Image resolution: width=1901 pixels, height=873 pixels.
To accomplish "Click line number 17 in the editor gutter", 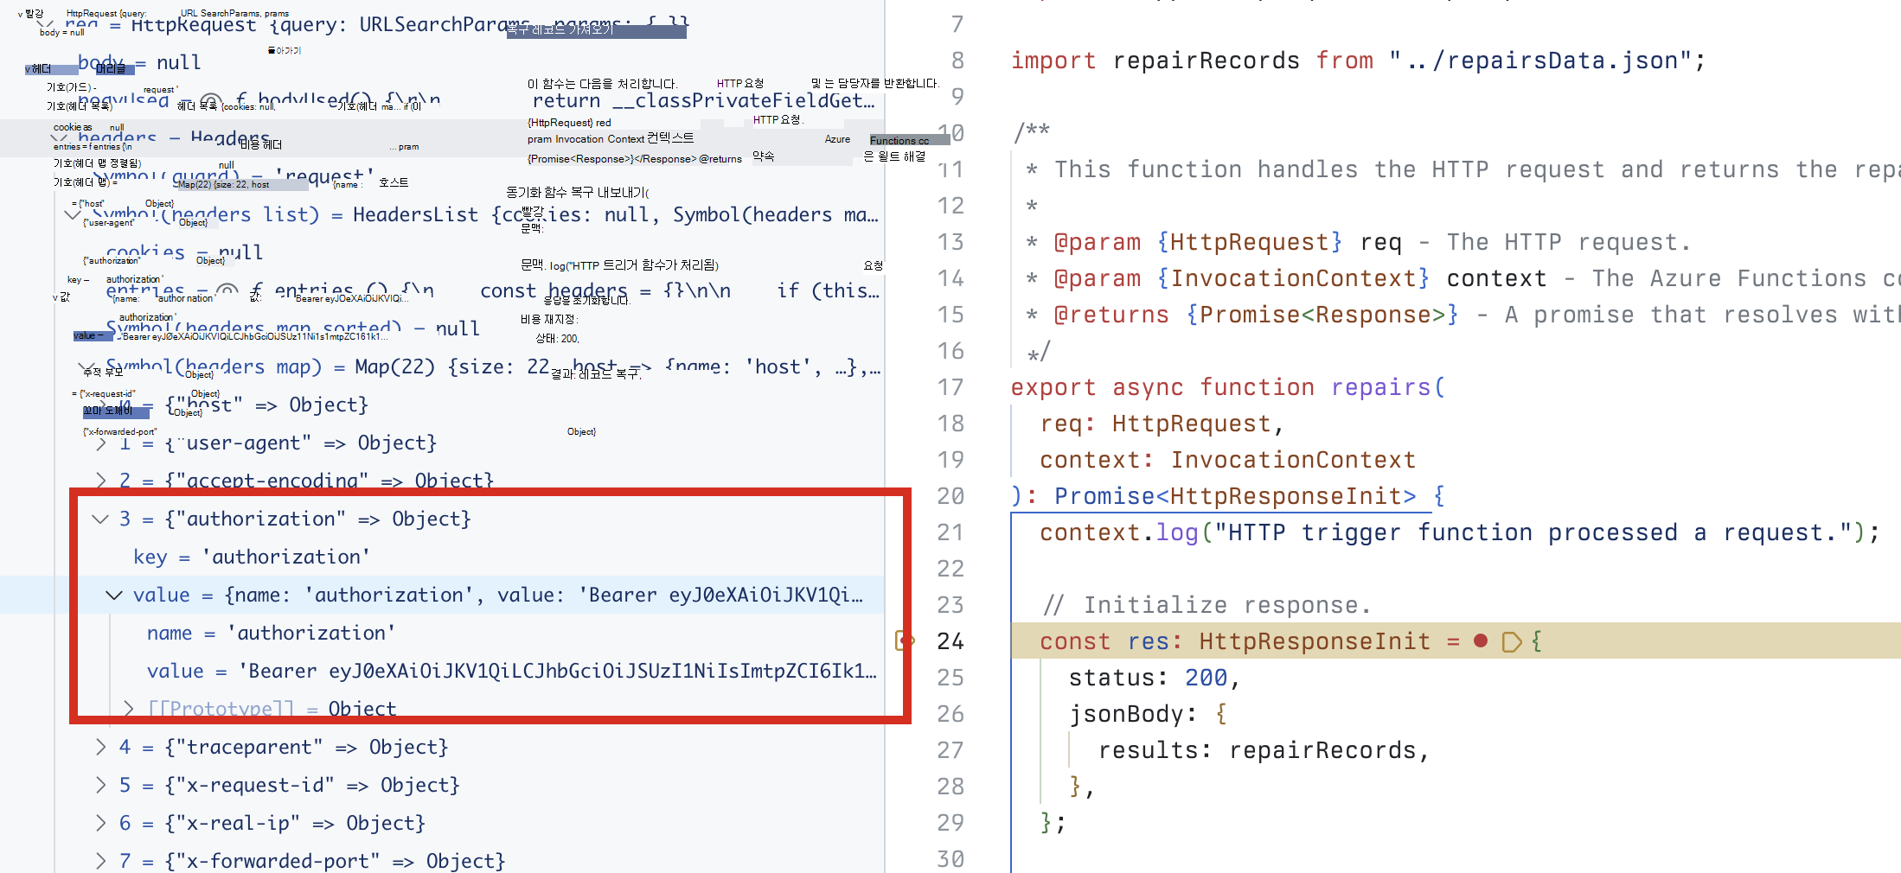I will click(950, 387).
